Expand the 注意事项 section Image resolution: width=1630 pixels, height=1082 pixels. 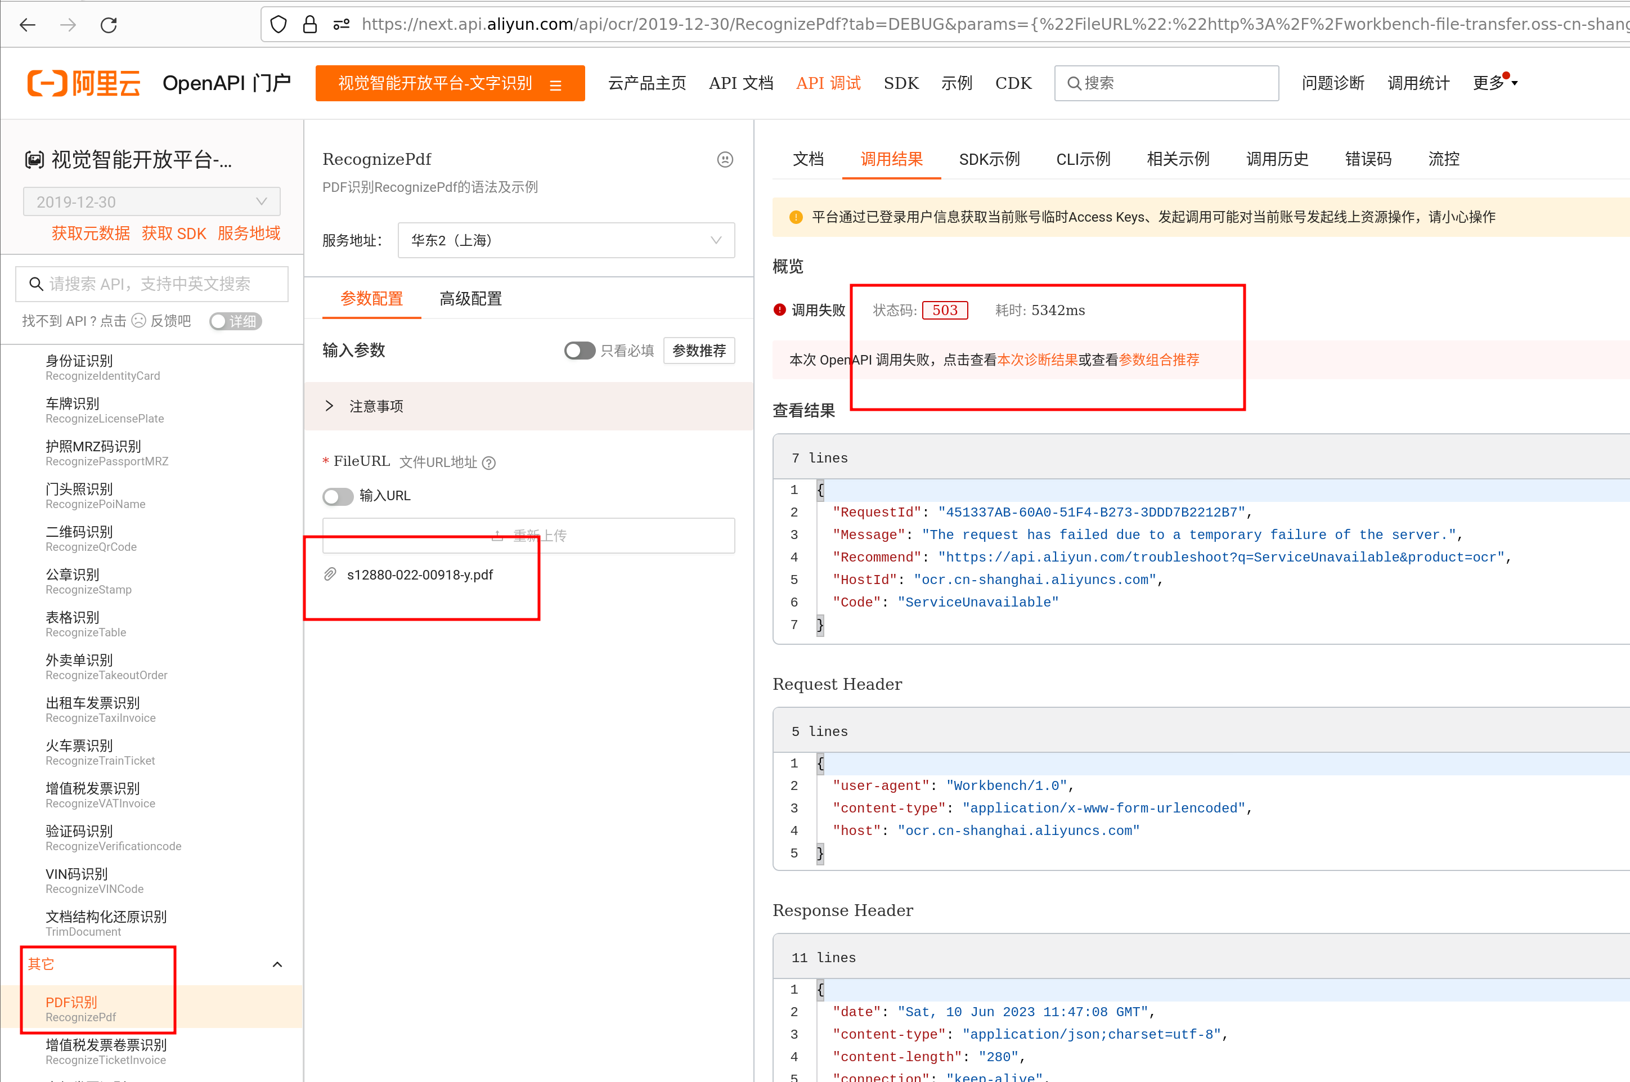[529, 406]
